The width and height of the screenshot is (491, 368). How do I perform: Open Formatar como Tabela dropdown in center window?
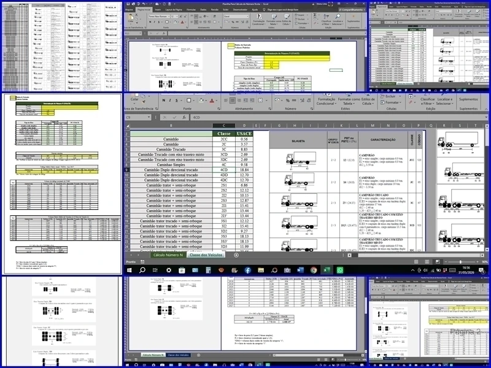(349, 101)
